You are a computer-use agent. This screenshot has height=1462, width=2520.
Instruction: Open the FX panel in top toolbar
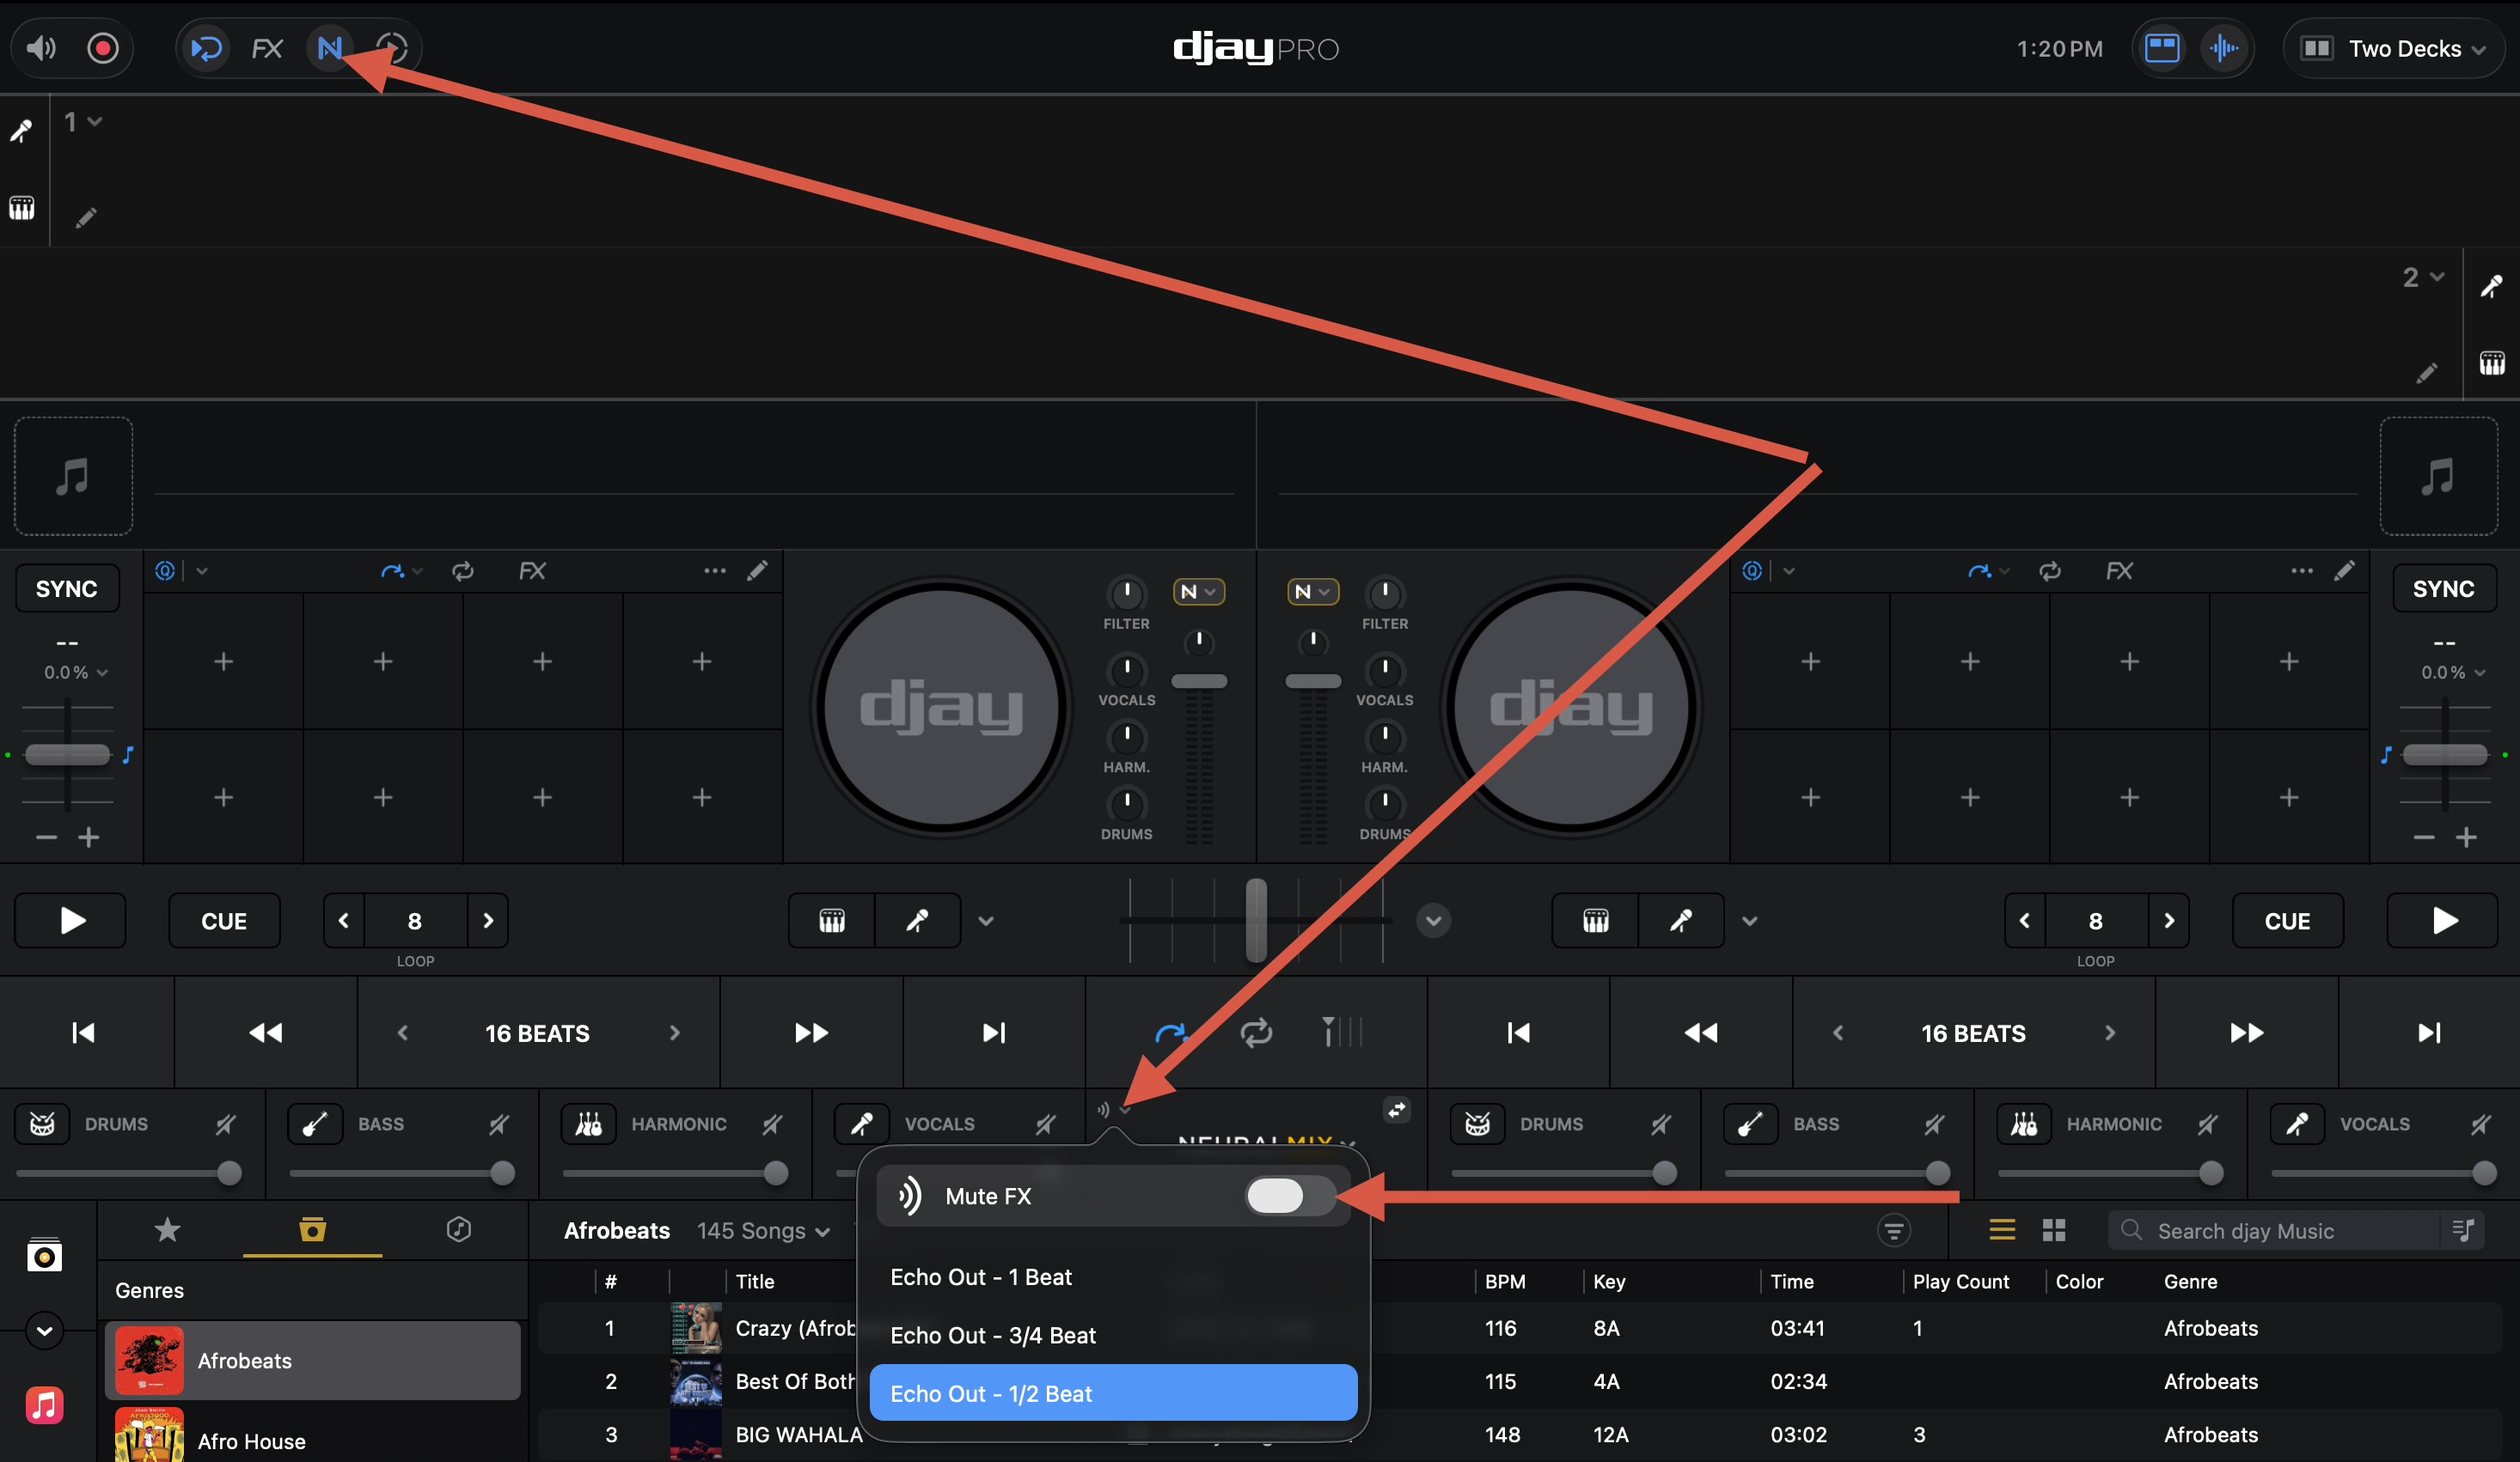pos(267,48)
